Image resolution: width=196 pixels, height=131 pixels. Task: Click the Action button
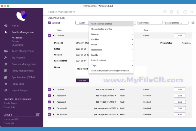pyautogui.click(x=82, y=23)
